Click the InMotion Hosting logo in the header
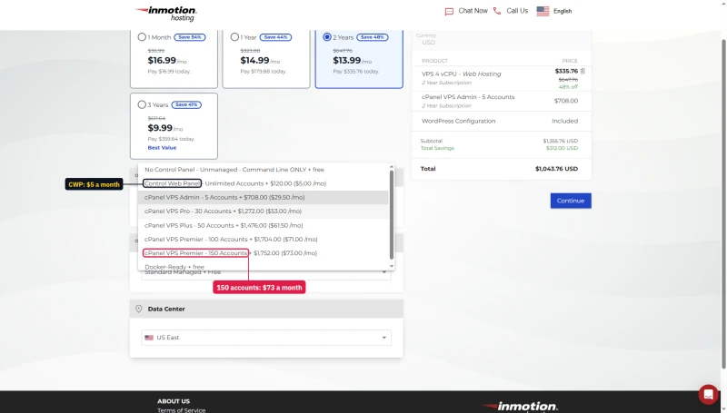 click(x=165, y=14)
